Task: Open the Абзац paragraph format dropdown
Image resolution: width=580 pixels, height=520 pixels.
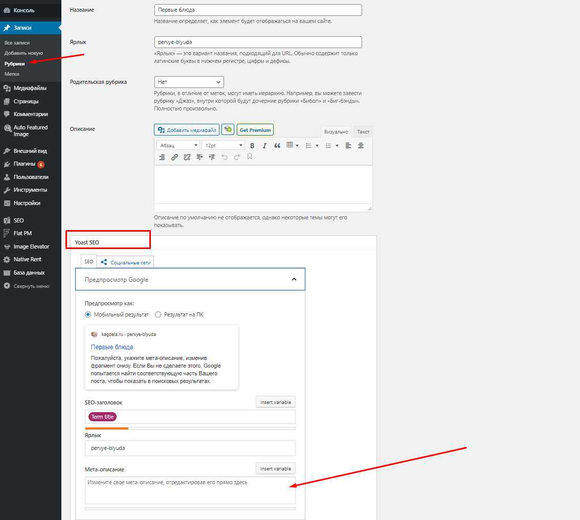Action: point(177,146)
